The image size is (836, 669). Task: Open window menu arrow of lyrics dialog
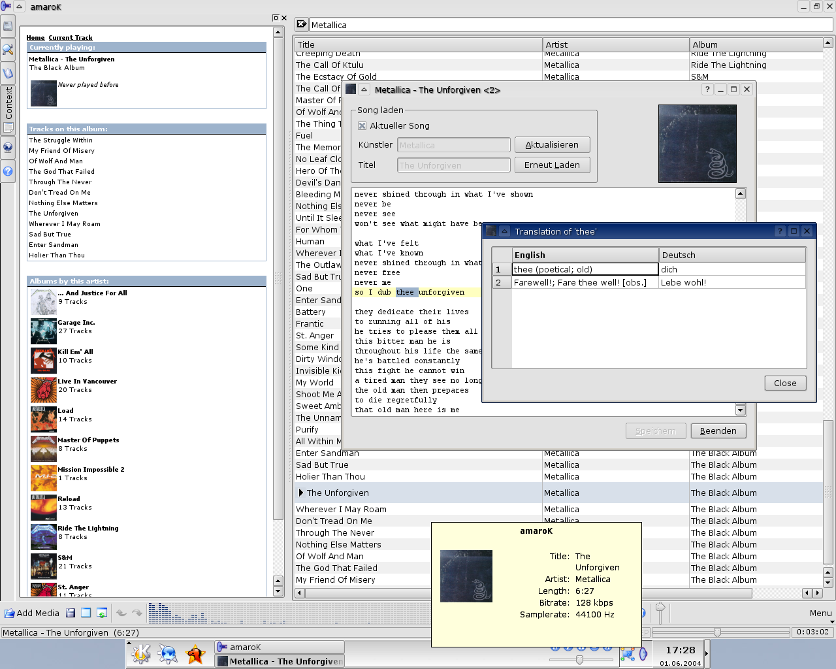(x=364, y=90)
